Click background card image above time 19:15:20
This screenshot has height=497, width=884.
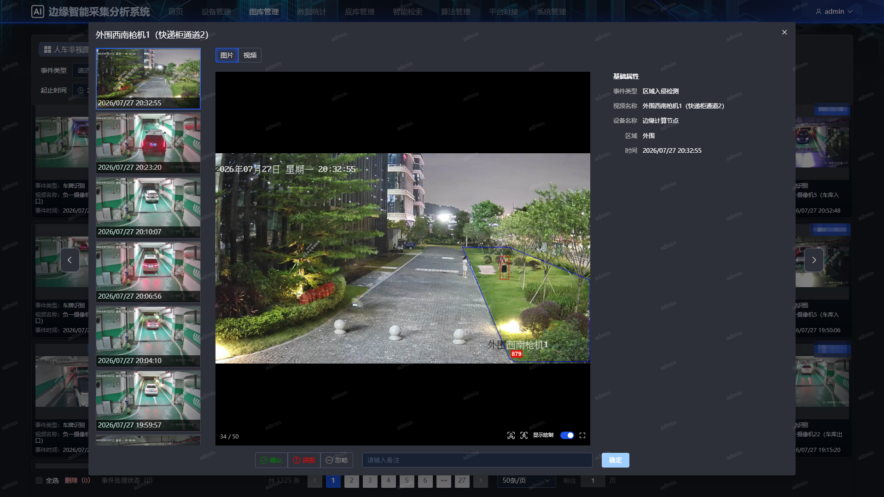(x=822, y=382)
